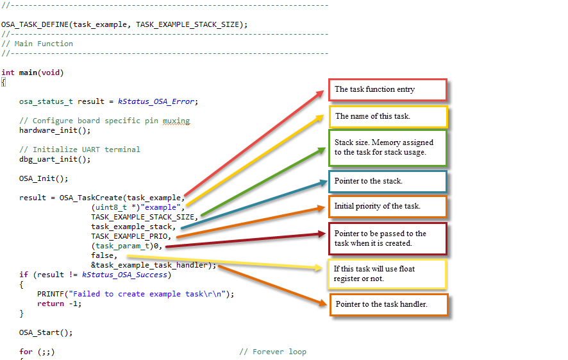Click the TASK_EXAMPLE_PRIO argument
This screenshot has height=360, width=568.
(129, 236)
